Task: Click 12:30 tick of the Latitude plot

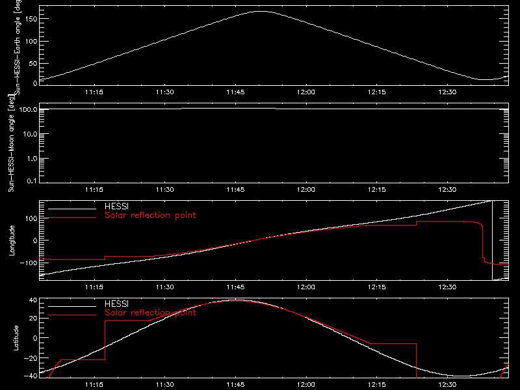Action: [447, 385]
